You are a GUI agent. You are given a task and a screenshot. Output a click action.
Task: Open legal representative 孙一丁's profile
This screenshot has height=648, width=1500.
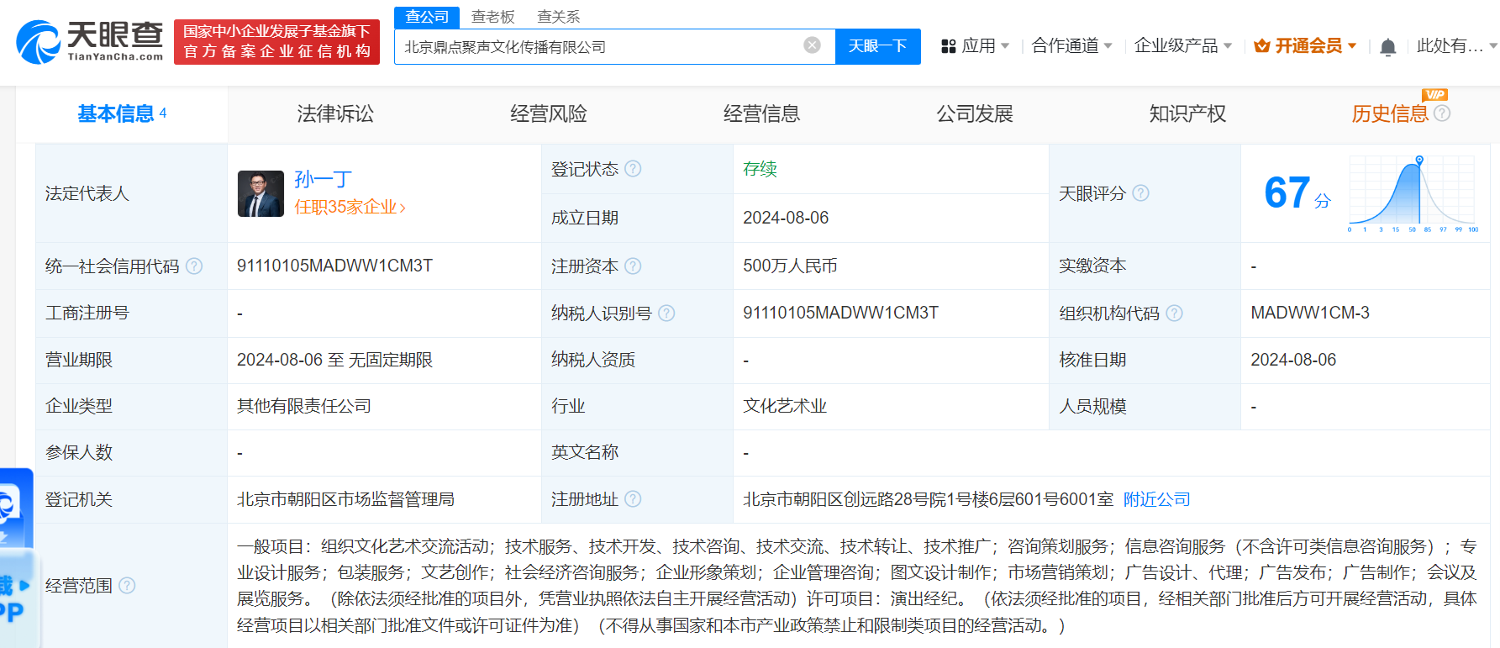pos(323,179)
